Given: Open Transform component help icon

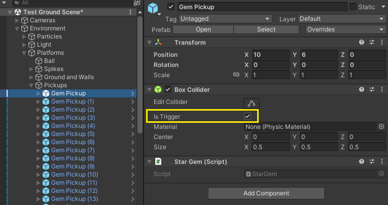Looking at the screenshot, I should click(x=362, y=42).
